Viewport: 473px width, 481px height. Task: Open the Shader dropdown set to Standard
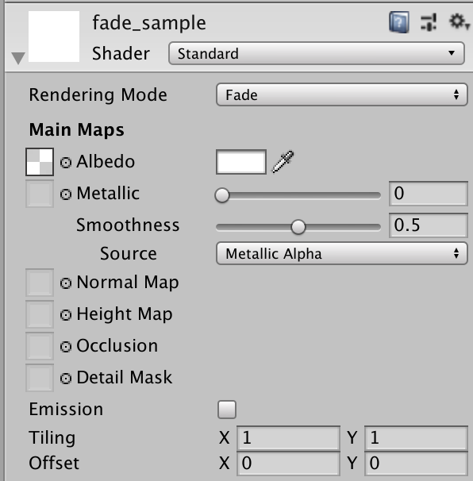316,53
